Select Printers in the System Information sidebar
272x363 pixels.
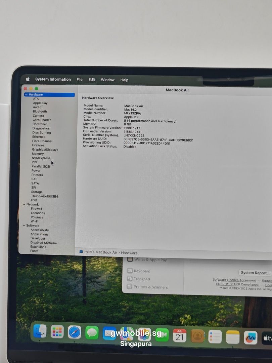click(x=37, y=175)
